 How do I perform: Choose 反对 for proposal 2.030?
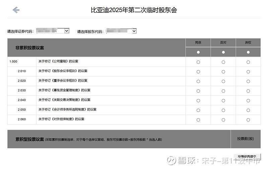[x=223, y=91]
